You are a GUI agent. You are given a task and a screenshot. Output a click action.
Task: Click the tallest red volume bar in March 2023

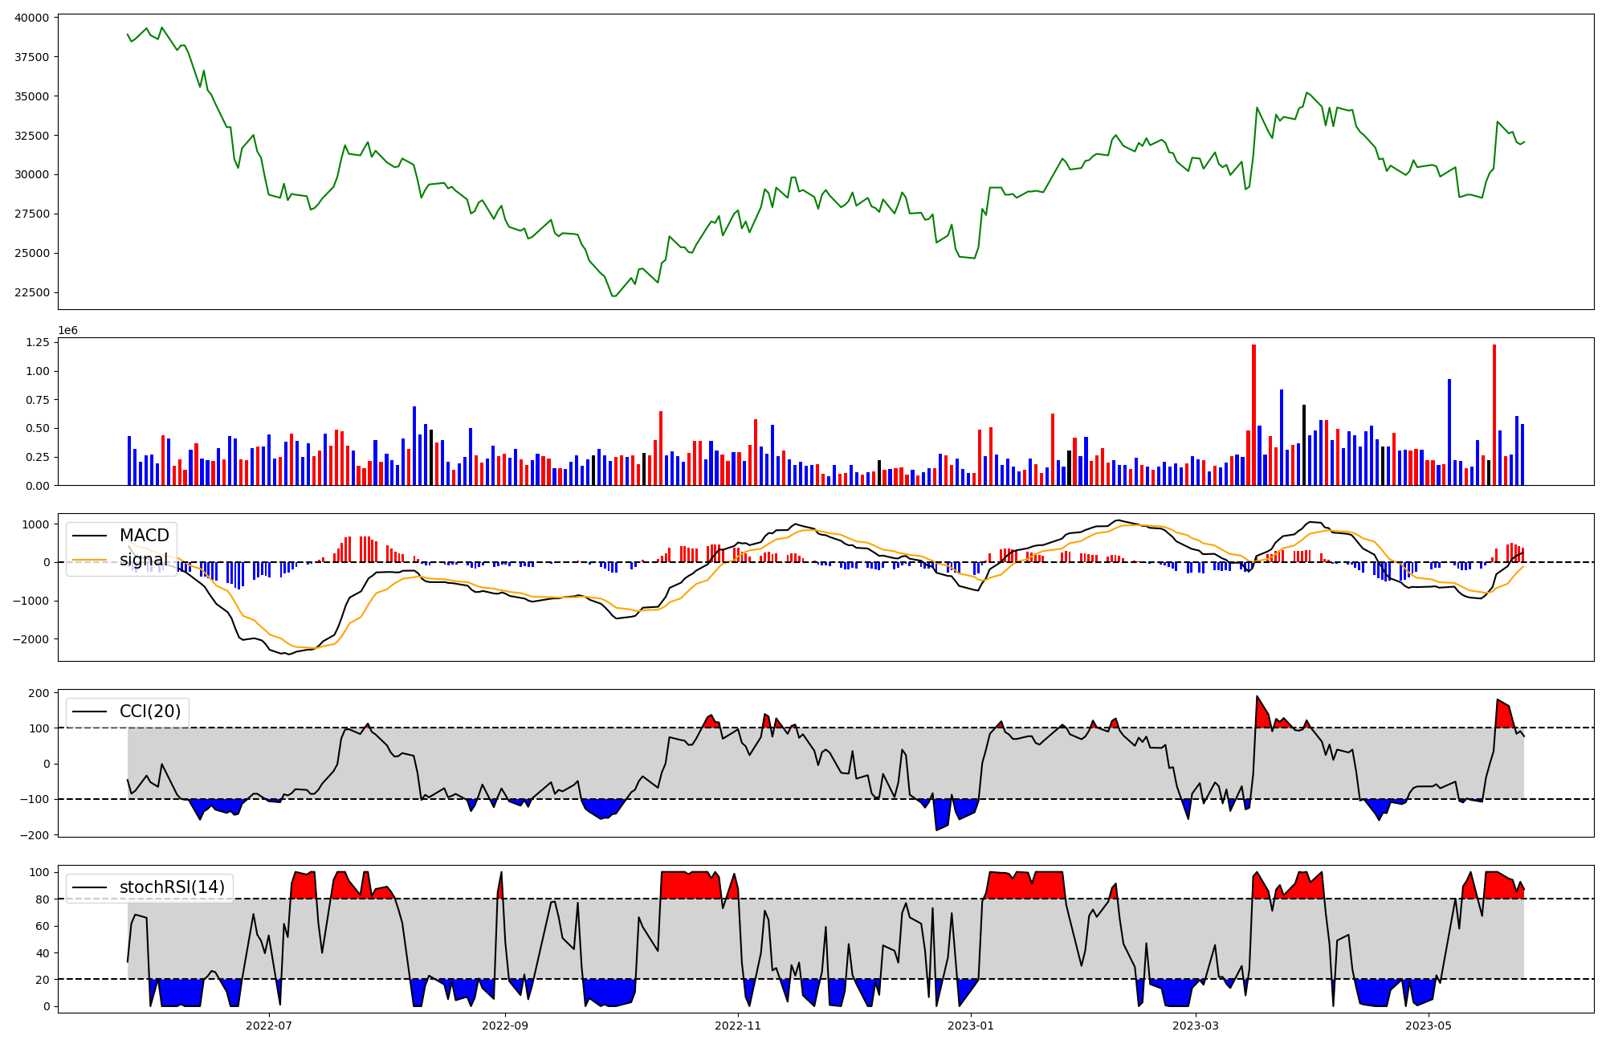tap(1253, 414)
